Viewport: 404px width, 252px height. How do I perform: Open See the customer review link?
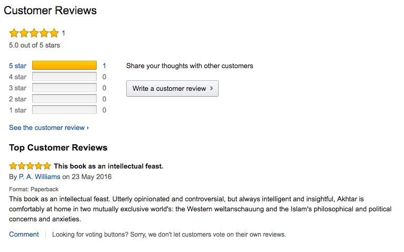46,128
